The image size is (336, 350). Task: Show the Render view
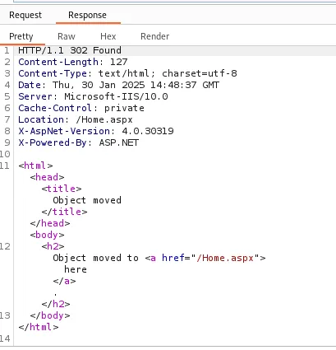155,36
